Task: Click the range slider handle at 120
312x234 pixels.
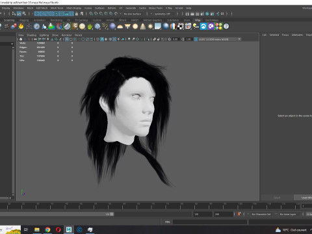Action: [112, 214]
